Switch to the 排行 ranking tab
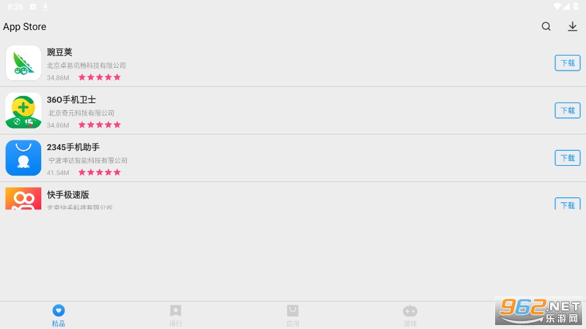Viewport: 586px width, 329px height. [x=176, y=315]
